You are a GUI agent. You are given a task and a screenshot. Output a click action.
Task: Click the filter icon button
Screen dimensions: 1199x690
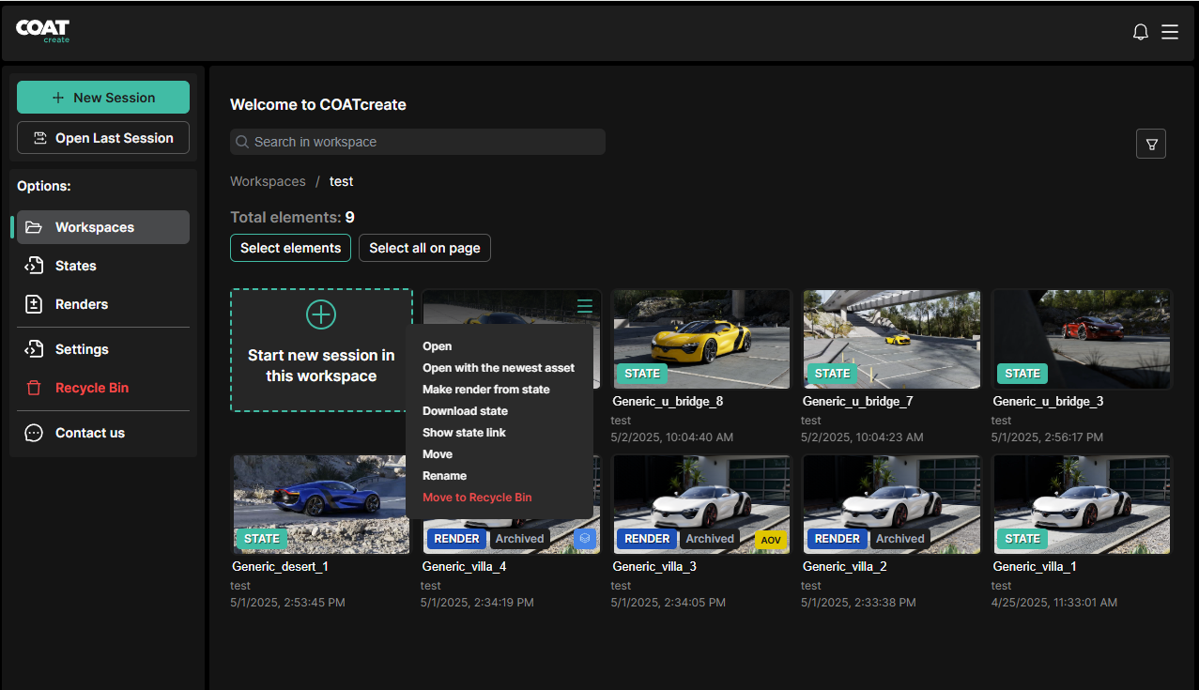(1151, 144)
